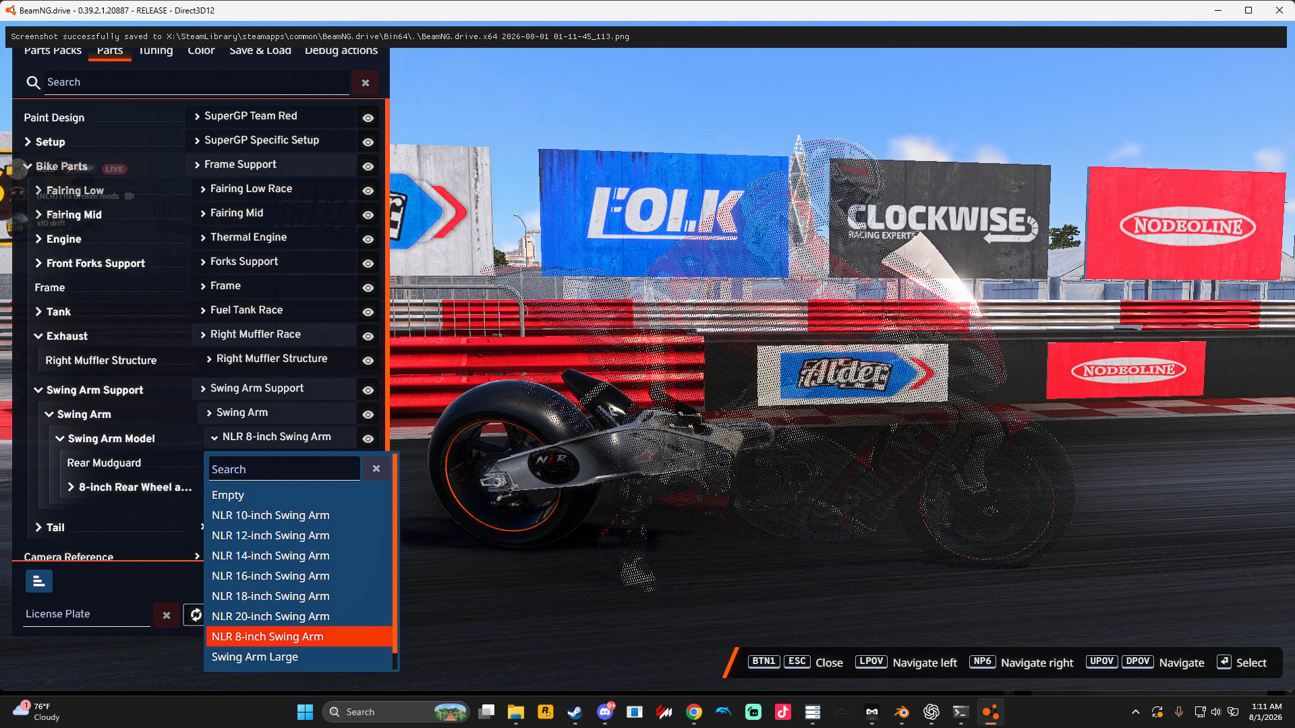Hide the Thermal Engine part
Viewport: 1295px width, 728px height.
pyautogui.click(x=368, y=239)
